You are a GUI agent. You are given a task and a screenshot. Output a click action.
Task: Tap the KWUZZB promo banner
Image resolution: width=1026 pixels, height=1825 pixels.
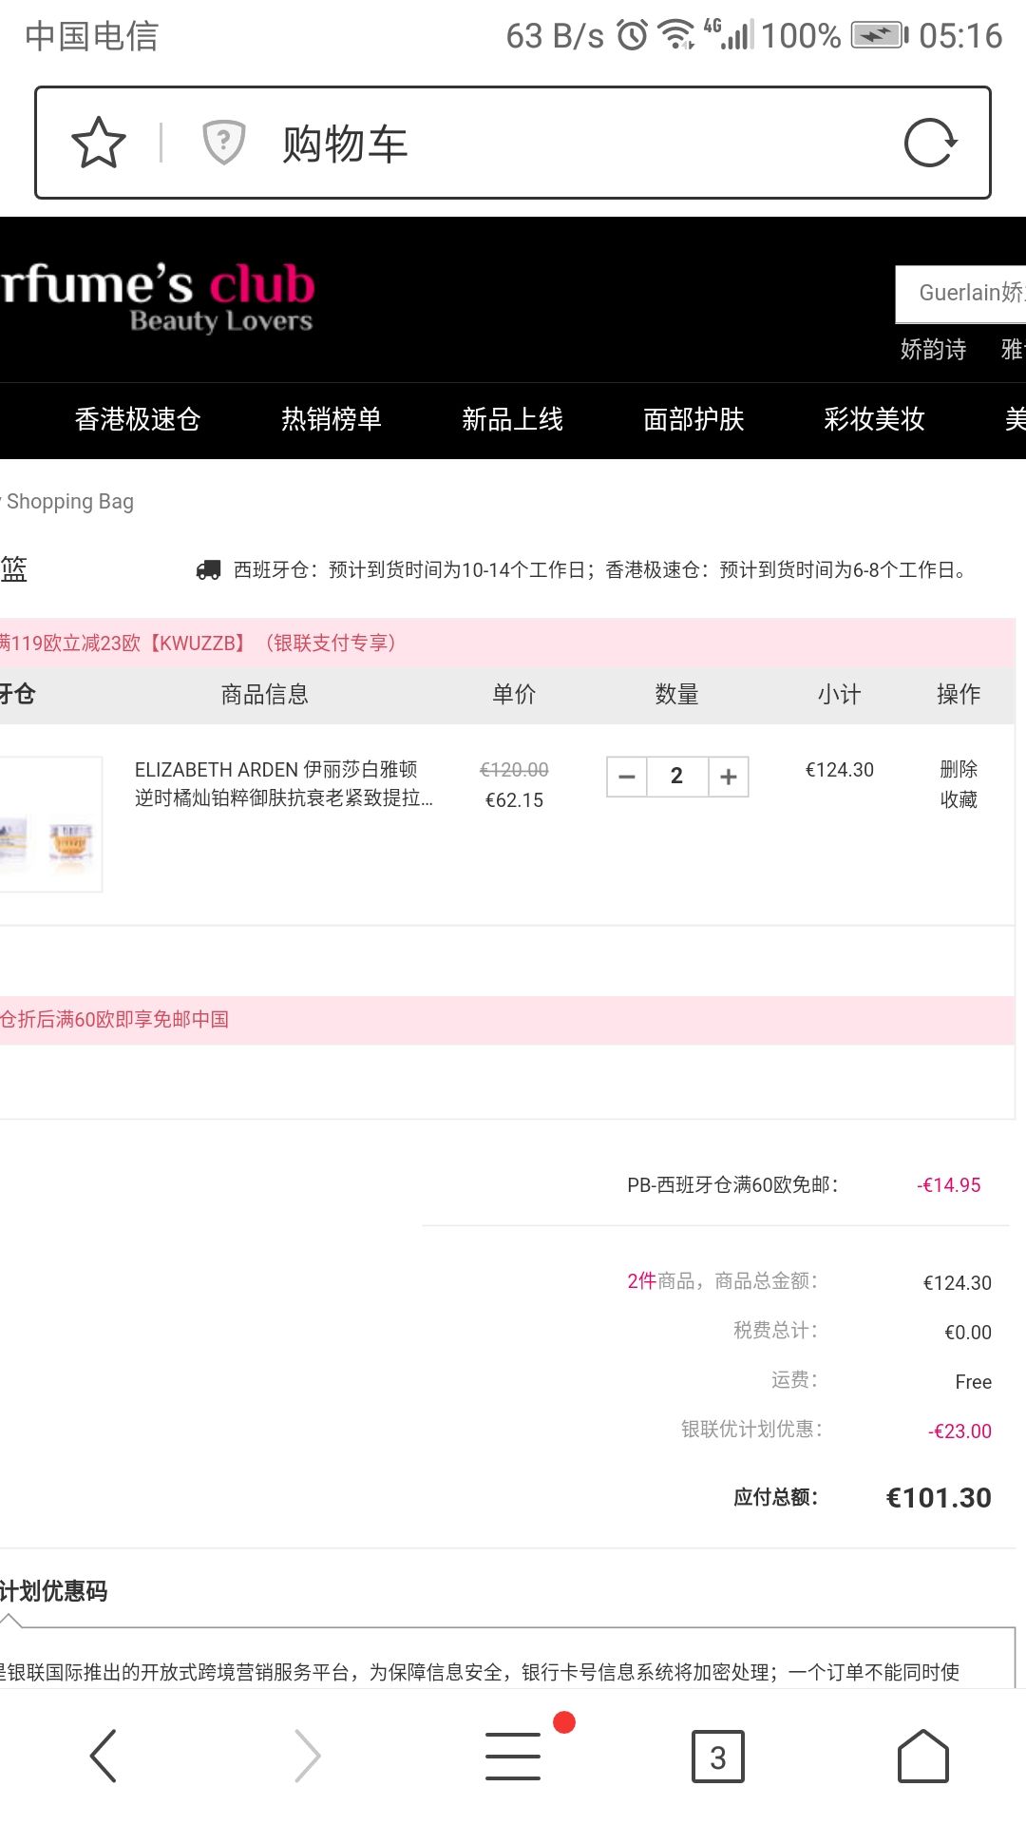[x=507, y=643]
